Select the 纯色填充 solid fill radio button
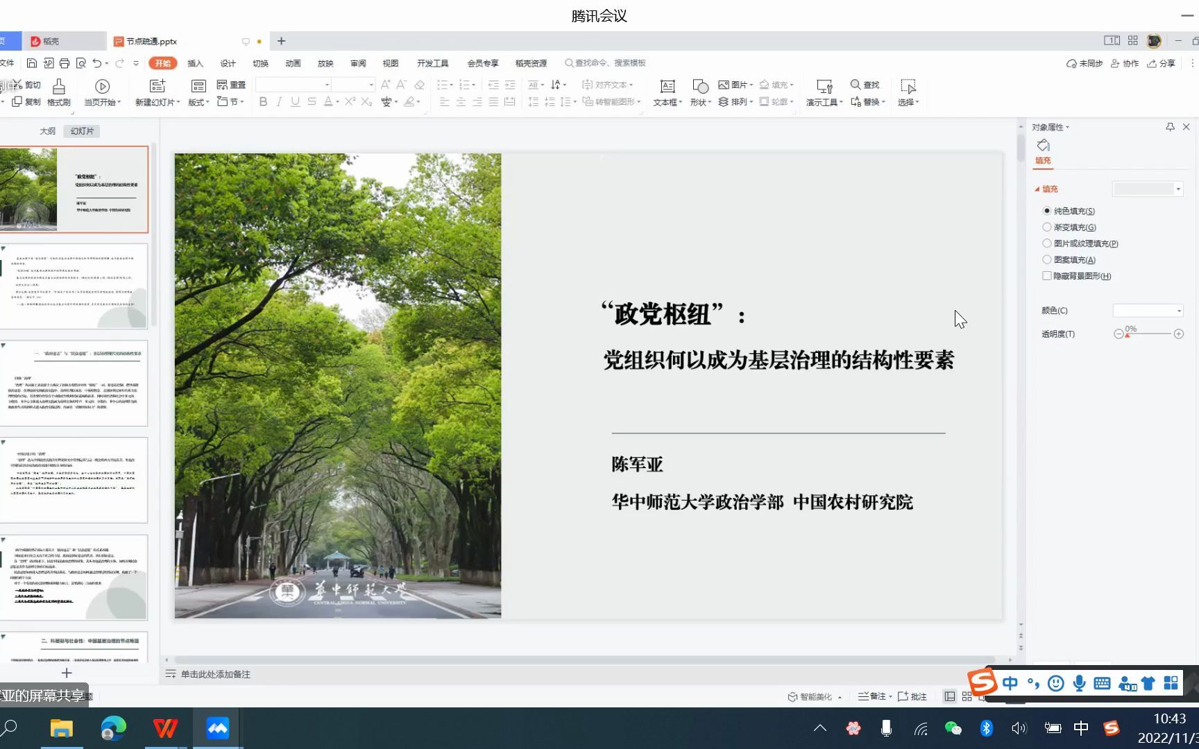 [1047, 210]
